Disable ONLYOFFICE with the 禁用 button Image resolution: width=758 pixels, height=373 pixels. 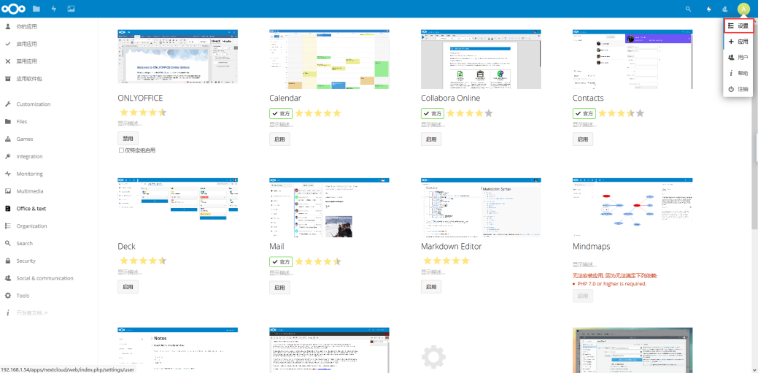click(128, 139)
